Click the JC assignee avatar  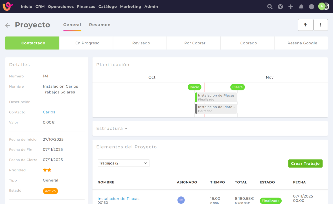click(x=181, y=200)
